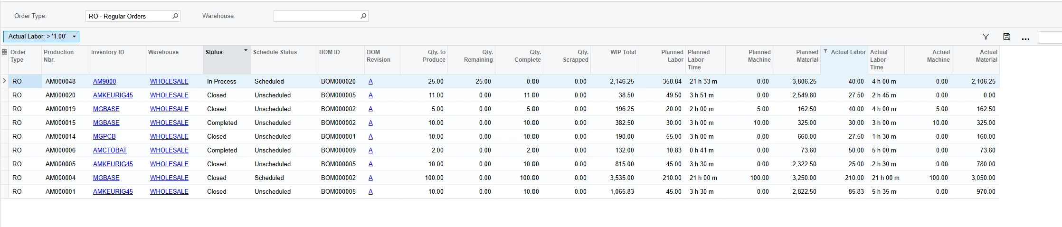Open BOM revision A in row AM000048
Screen dimensions: 1062x227
click(x=370, y=81)
